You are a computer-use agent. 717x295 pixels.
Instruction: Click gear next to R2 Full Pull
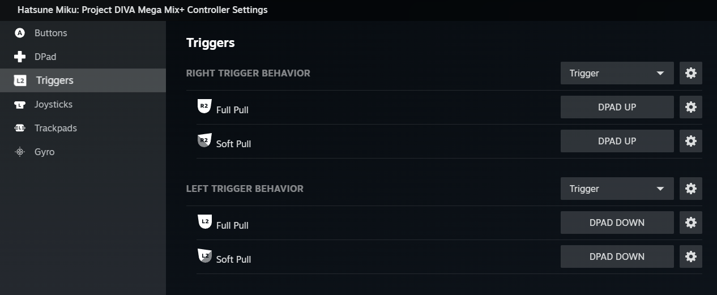click(x=690, y=107)
